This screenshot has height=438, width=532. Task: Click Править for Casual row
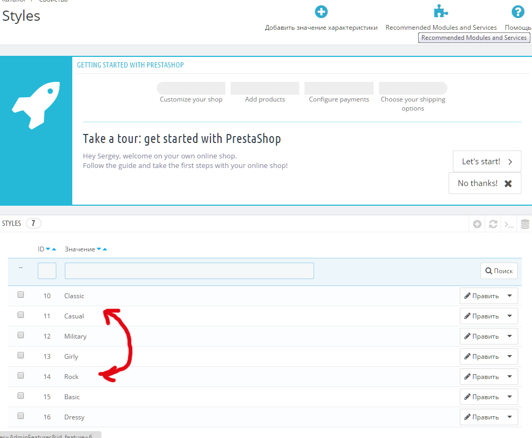pos(482,316)
